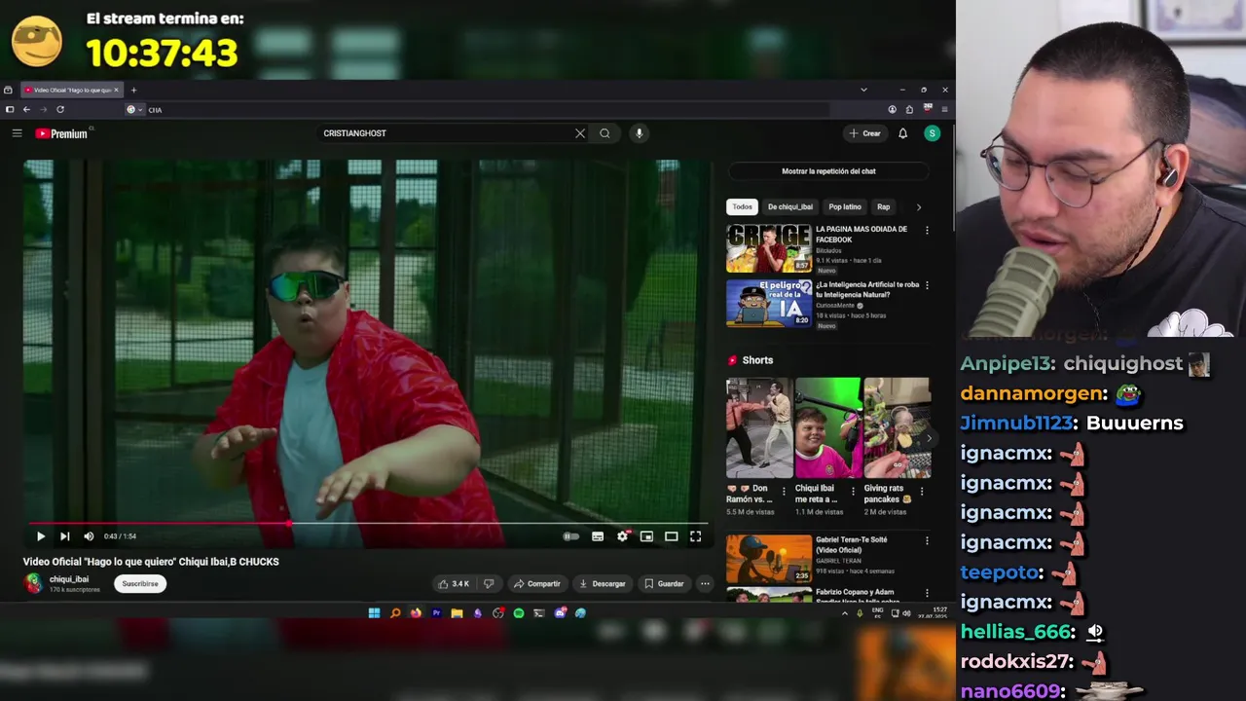Open the Inteligencia Artificial video title
The image size is (1246, 701).
pos(867,289)
